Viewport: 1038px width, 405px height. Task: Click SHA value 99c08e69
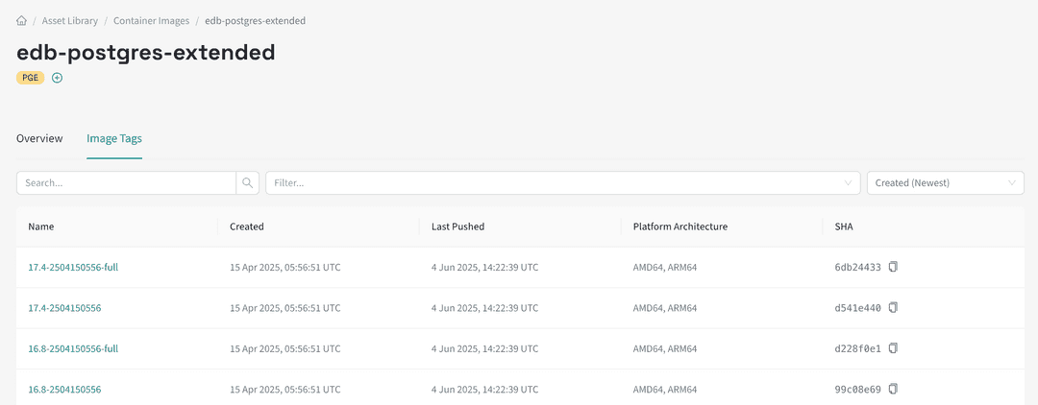click(858, 389)
